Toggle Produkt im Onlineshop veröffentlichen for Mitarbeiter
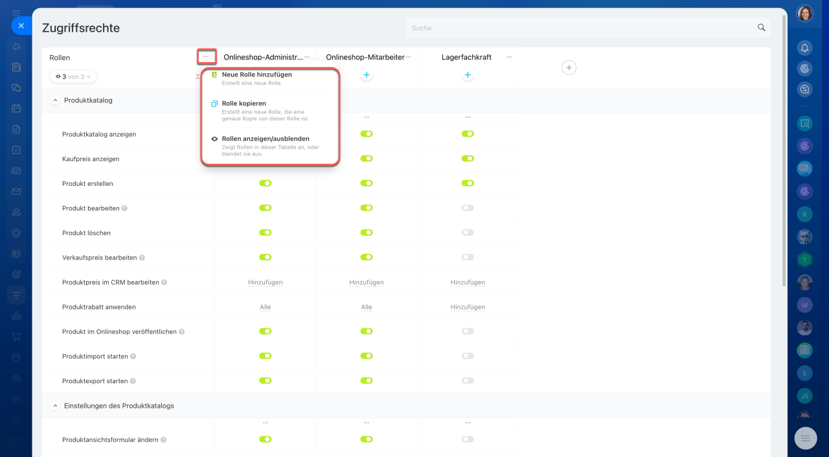Viewport: 829px width, 457px height. (x=367, y=331)
